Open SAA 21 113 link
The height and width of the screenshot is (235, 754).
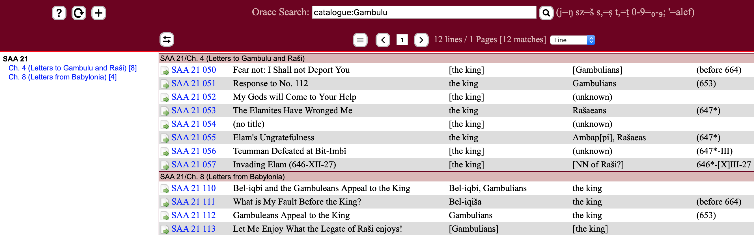[x=193, y=229]
